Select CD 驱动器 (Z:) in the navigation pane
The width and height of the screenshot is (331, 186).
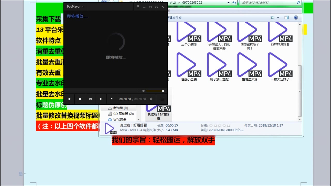121,114
